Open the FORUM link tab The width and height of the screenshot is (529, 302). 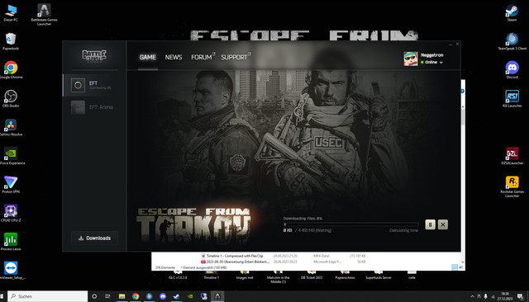coord(203,57)
